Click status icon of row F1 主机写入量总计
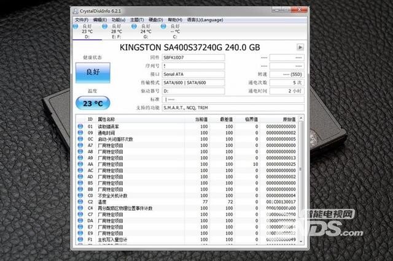393x261 pixels. [80, 239]
